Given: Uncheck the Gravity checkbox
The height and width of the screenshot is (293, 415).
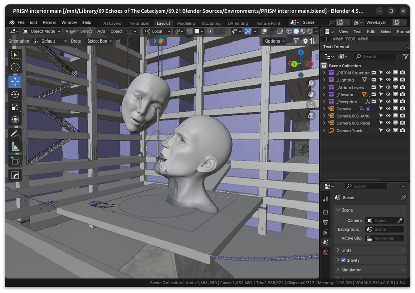Looking at the screenshot, I should click(343, 260).
